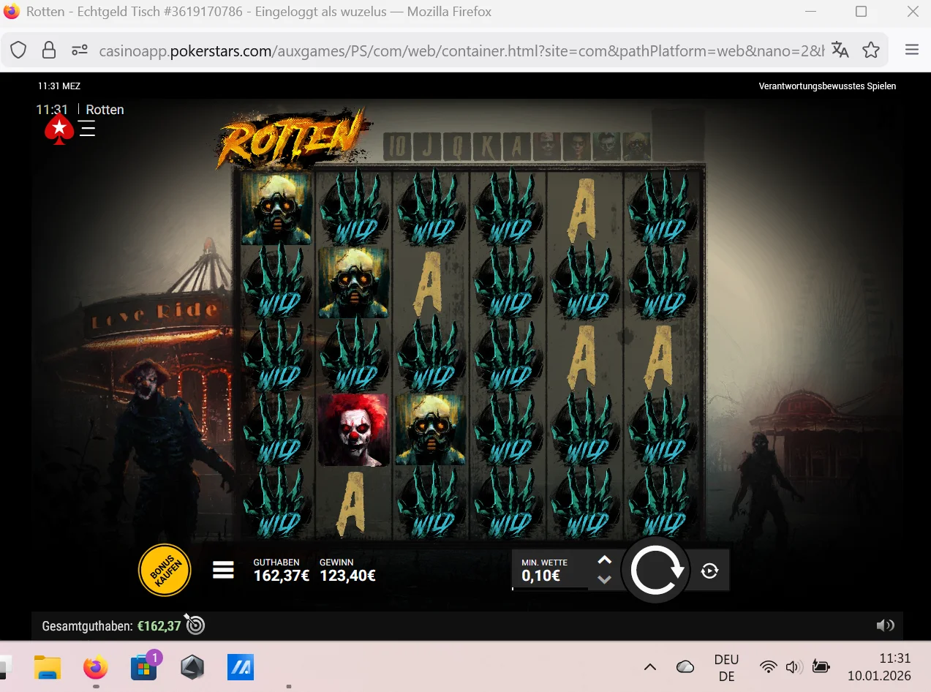
Task: Focus the casinoapp.pokerstars.com address bar
Action: pyautogui.click(x=461, y=50)
